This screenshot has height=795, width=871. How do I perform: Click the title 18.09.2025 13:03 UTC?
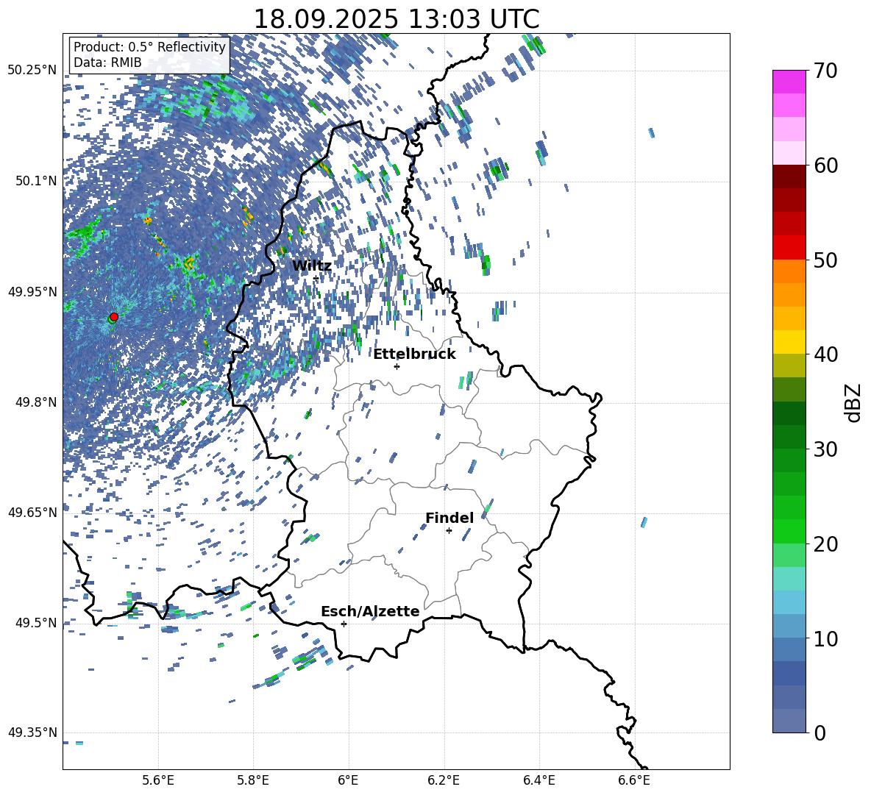point(397,19)
